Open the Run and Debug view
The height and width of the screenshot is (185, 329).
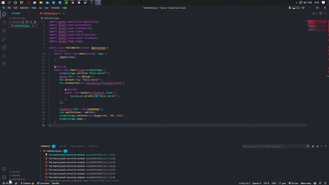[x=4, y=39]
